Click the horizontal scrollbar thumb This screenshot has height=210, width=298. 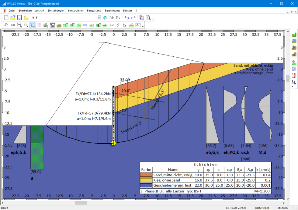(81, 203)
